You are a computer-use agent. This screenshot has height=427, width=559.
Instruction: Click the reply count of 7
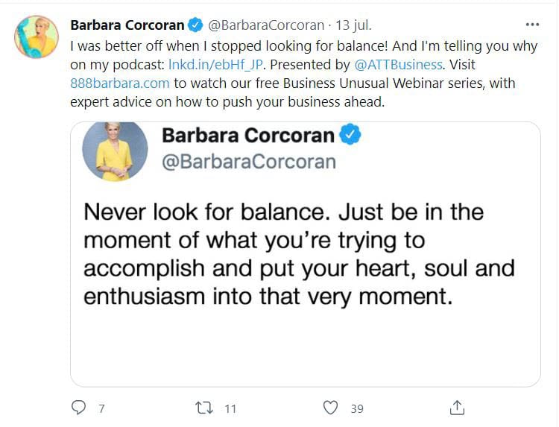tap(101, 408)
